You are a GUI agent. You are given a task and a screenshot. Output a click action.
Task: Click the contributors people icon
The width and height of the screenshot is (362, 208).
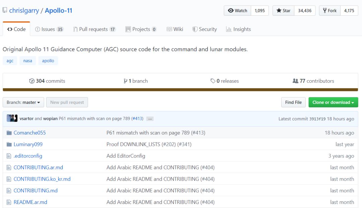pyautogui.click(x=295, y=81)
